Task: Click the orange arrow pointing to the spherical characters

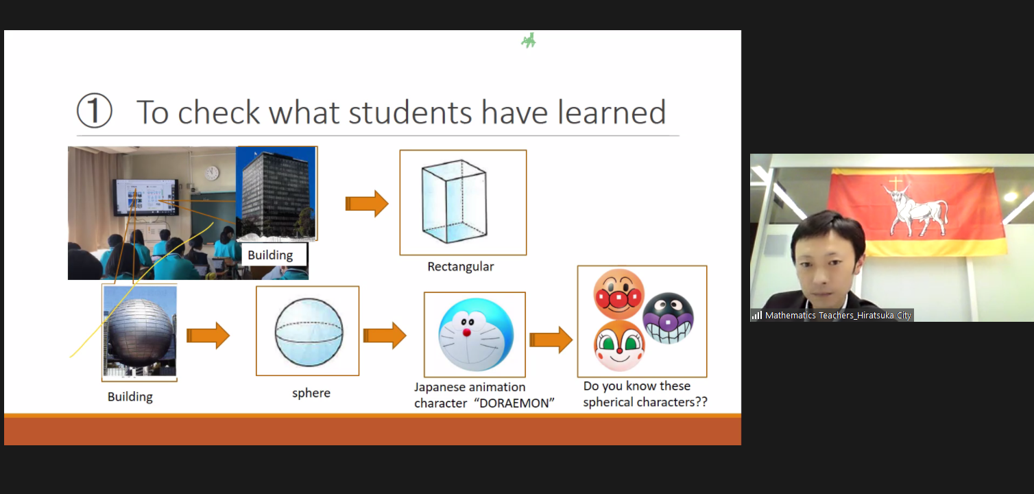Action: (551, 340)
